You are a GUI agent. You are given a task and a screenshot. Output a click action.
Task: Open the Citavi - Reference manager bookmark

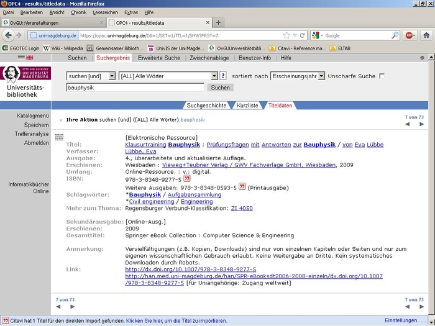click(x=298, y=48)
